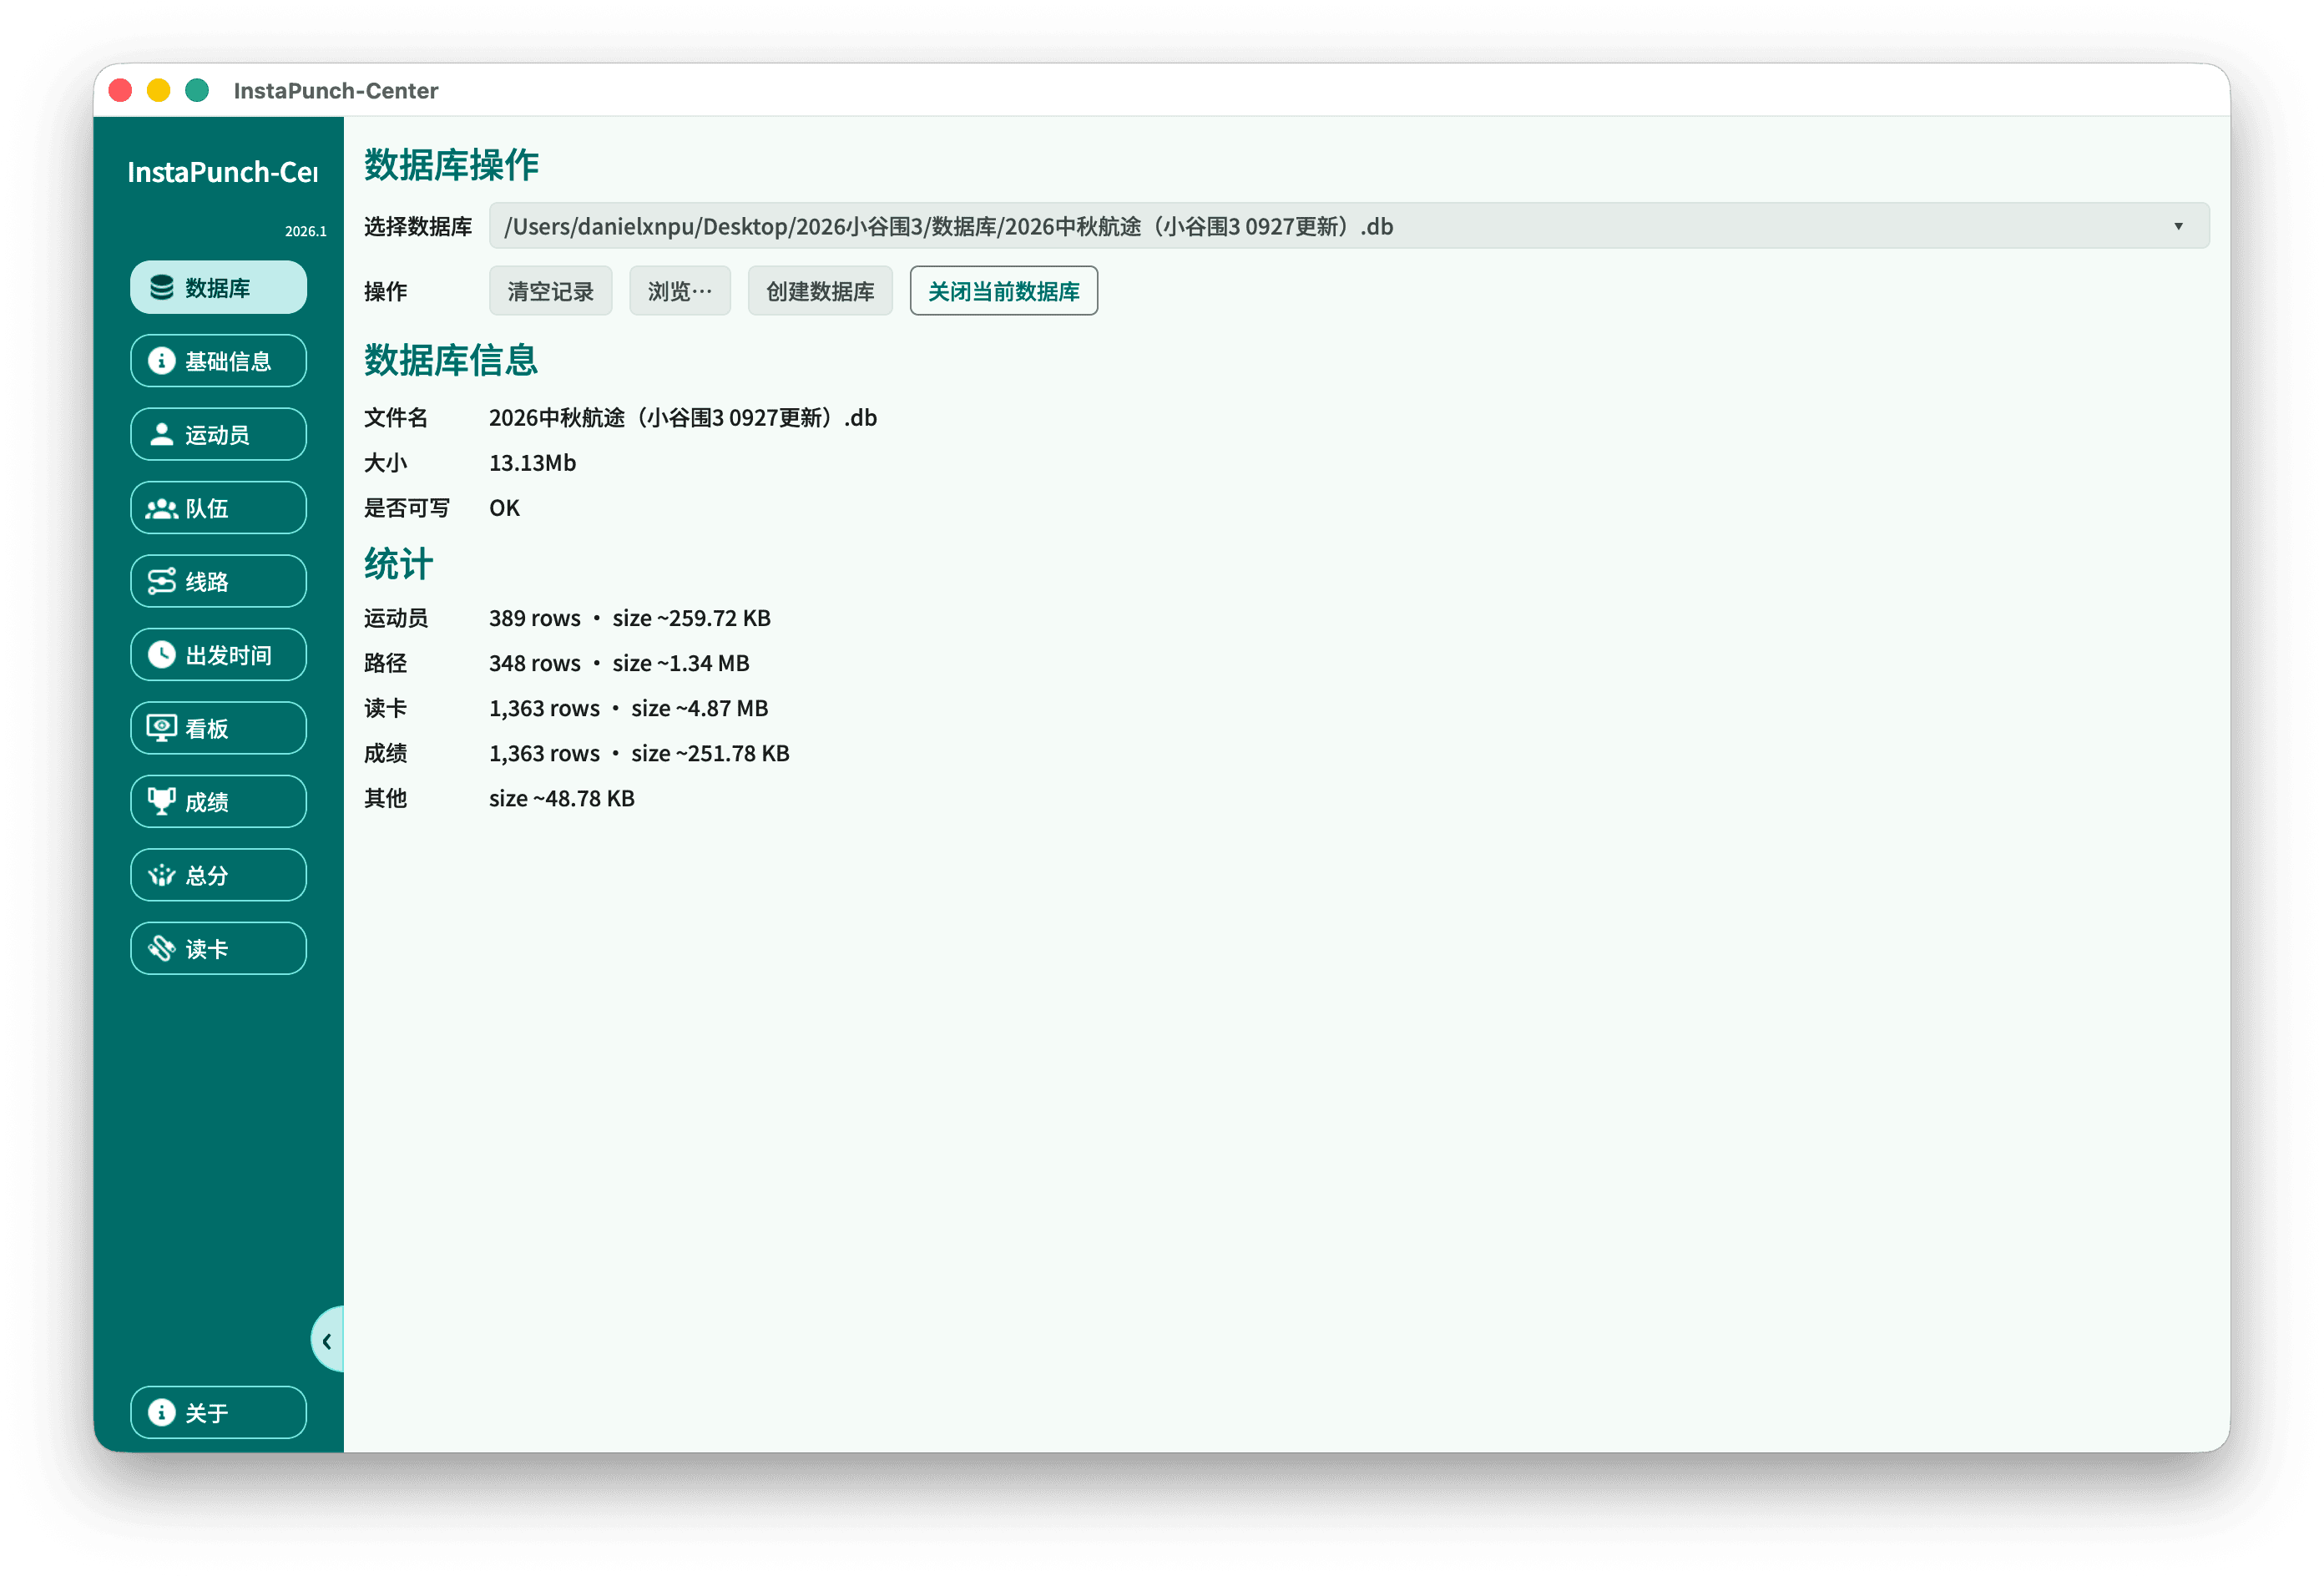The height and width of the screenshot is (1576, 2324).
Task: Open the 队伍 group icon
Action: 161,508
